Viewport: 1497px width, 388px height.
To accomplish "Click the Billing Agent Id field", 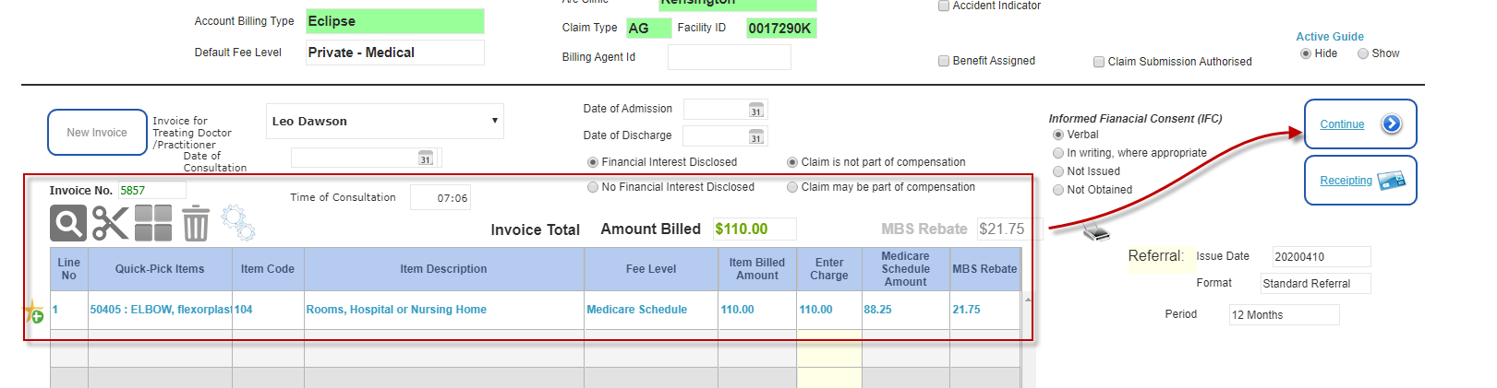I will click(x=730, y=57).
